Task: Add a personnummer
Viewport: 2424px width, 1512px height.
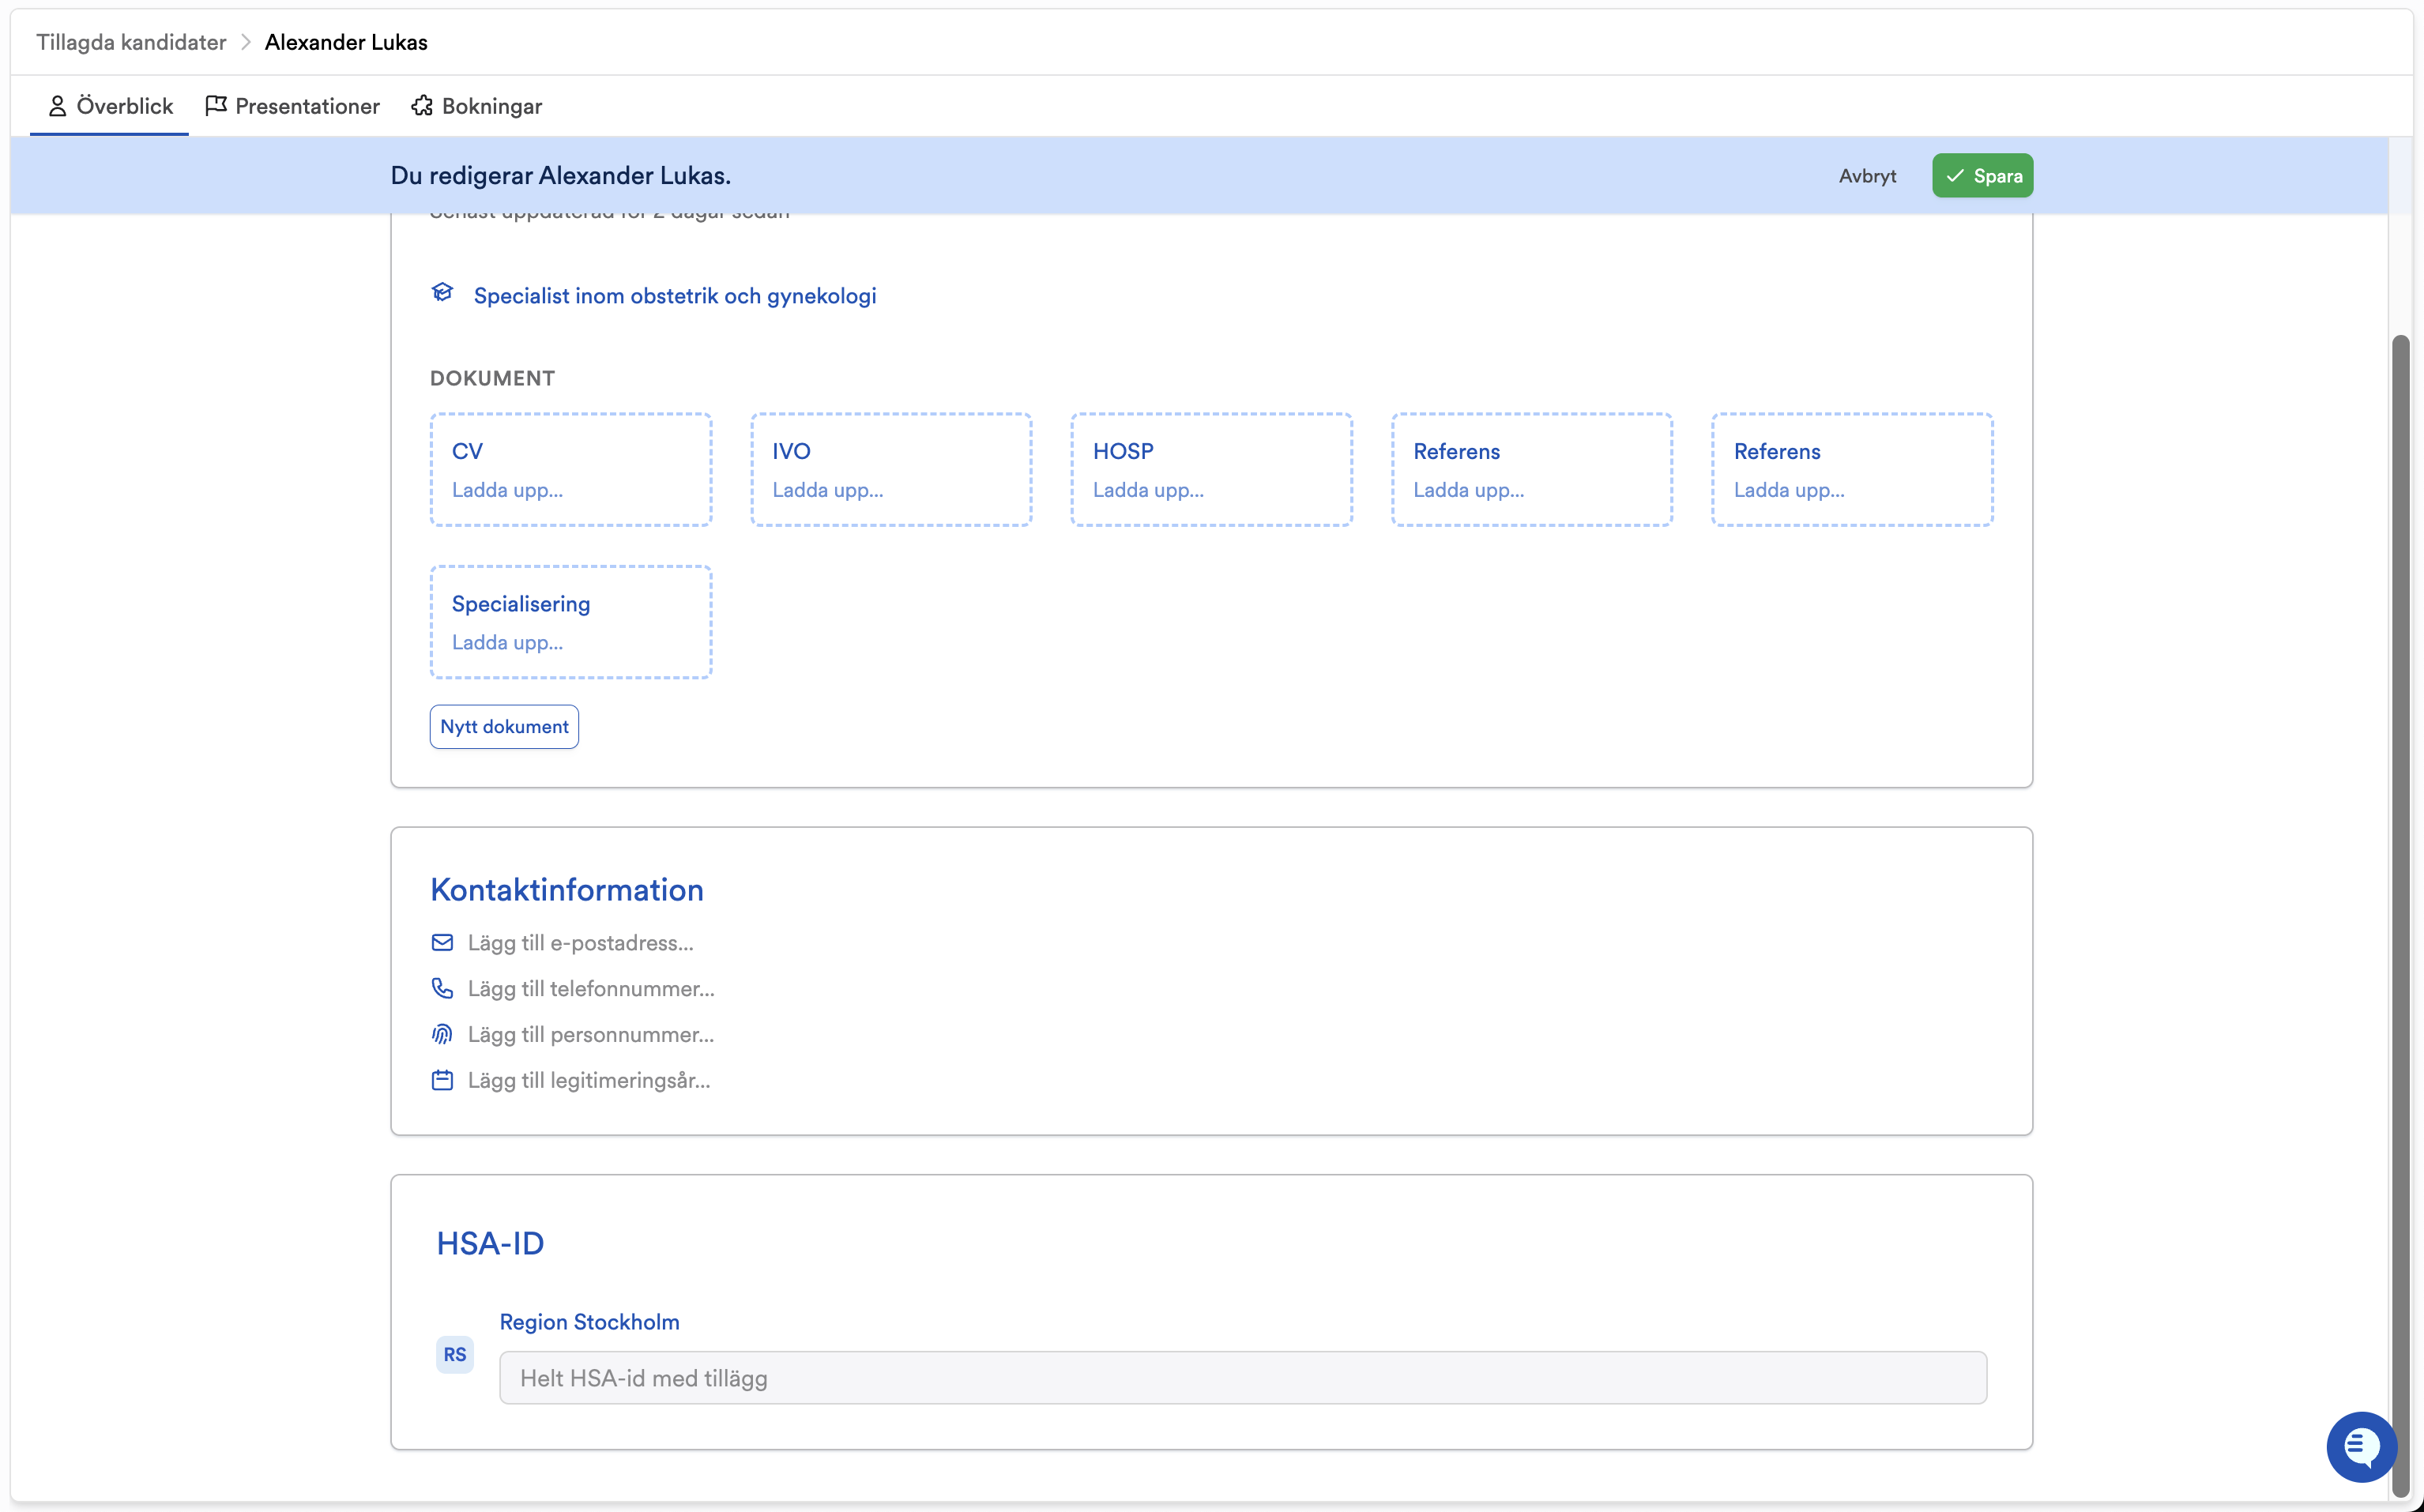Action: 591,1035
